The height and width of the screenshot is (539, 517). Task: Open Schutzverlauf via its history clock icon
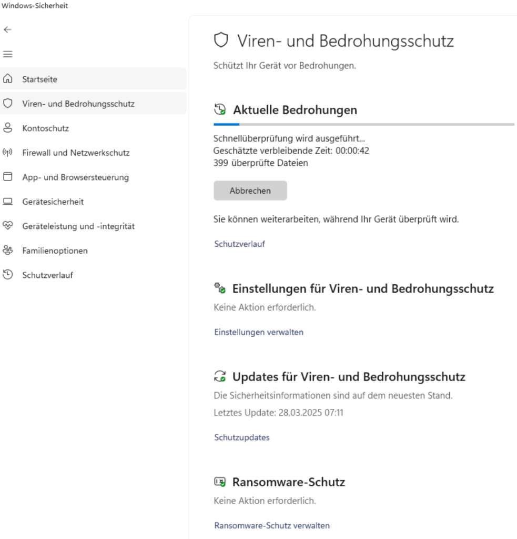point(8,275)
